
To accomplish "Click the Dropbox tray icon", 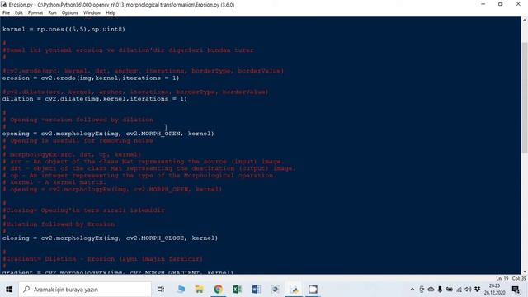I will coord(477,290).
